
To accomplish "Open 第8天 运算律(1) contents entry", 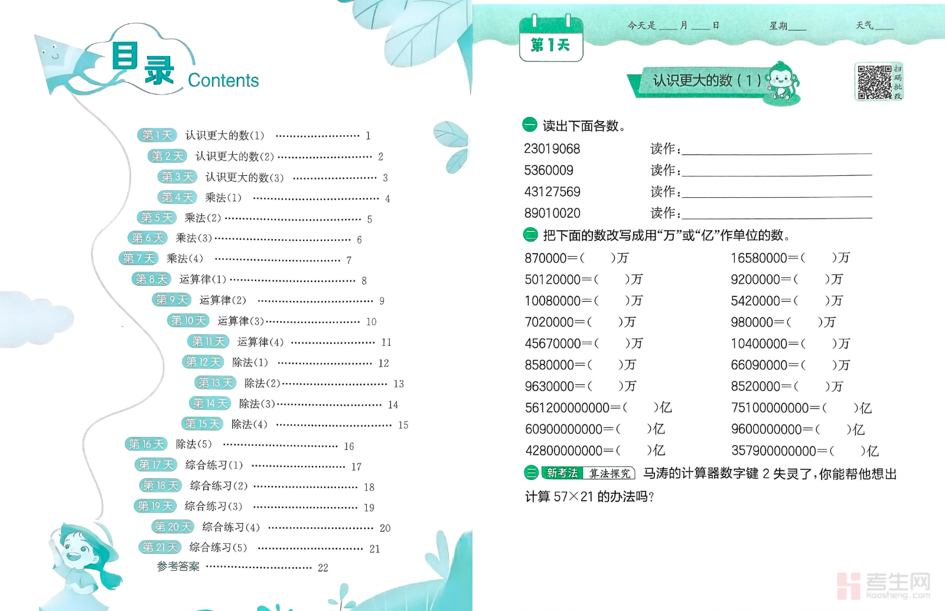I will click(x=203, y=279).
